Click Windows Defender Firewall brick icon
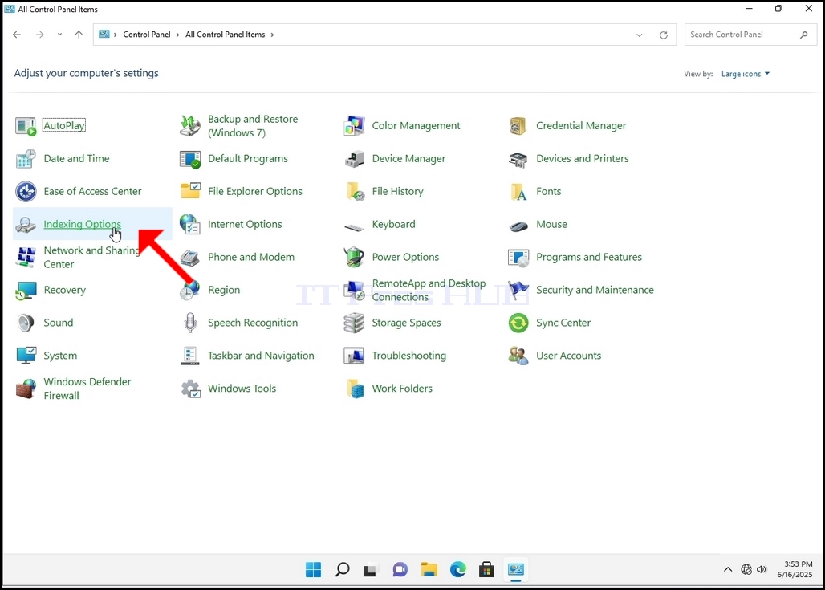This screenshot has width=825, height=590. tap(25, 389)
